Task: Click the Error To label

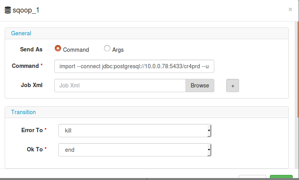Action: tap(32, 130)
